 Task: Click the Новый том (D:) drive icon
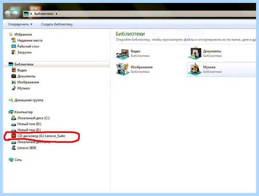(13, 124)
